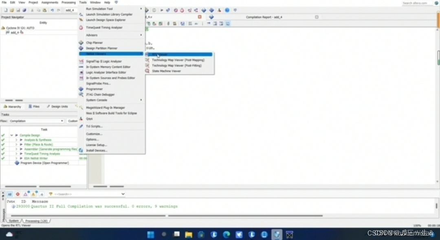The width and height of the screenshot is (440, 240).
Task: Switch to the System messages tab
Action: pos(13,221)
